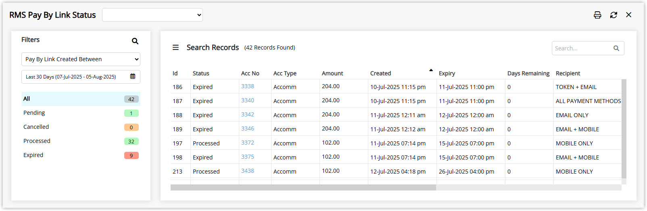Sort by Status column header

pyautogui.click(x=201, y=73)
